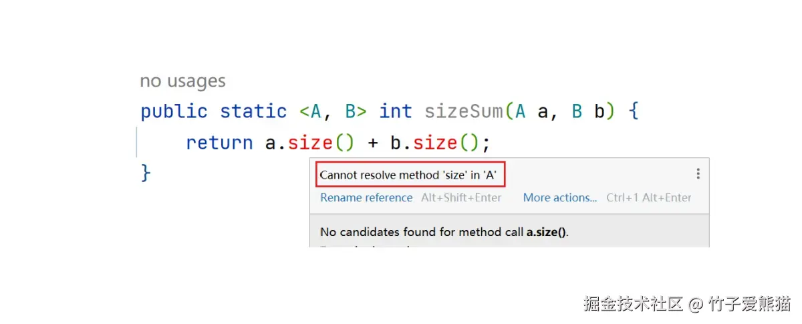This screenshot has height=324, width=802.
Task: Click the 'return' keyword
Action: (219, 143)
